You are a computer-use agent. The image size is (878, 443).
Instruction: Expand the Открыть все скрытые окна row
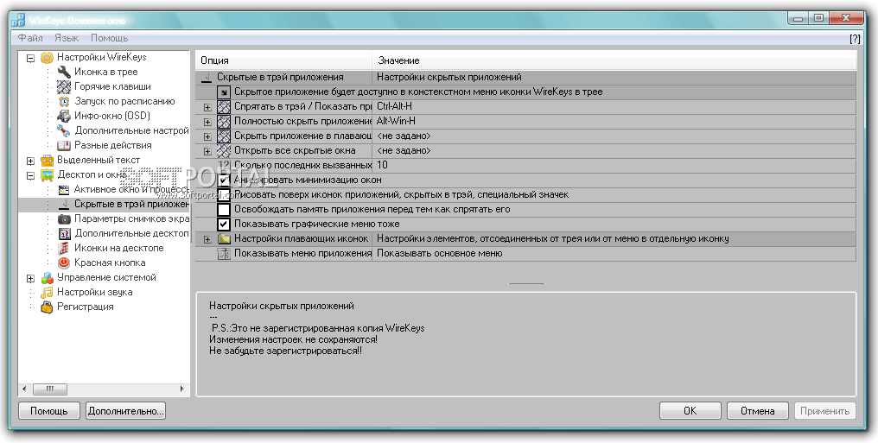coord(207,151)
